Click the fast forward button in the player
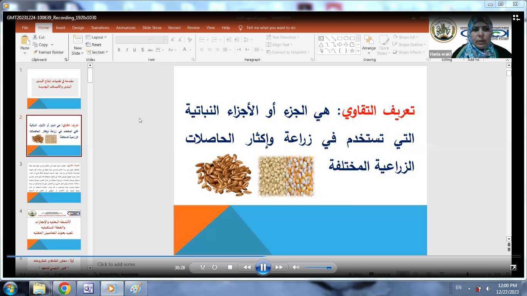This screenshot has width=527, height=296. pyautogui.click(x=279, y=267)
